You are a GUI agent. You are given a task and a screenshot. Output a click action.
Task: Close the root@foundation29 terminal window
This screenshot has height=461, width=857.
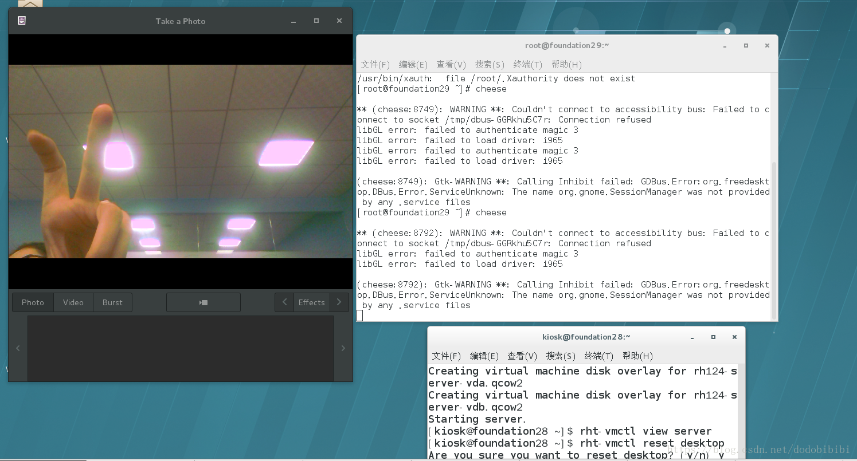768,45
